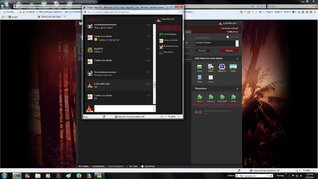The height and width of the screenshot is (179, 318).
Task: Collapse the twilight wiki chat user list
Action: (x=158, y=28)
